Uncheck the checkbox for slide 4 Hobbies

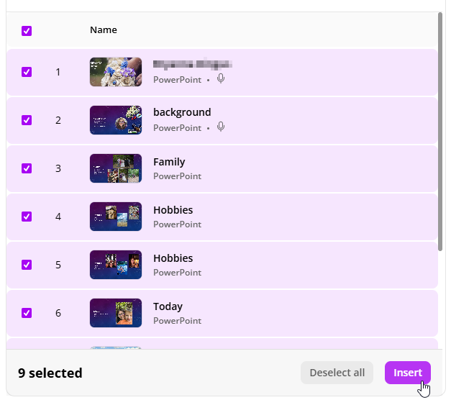(27, 217)
